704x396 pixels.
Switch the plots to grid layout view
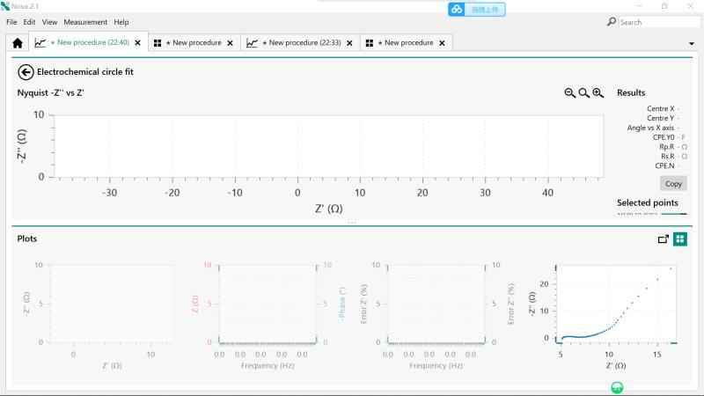[679, 239]
